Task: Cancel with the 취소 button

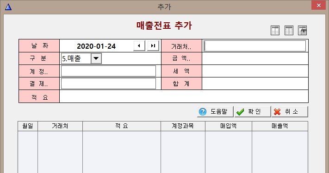Action: (x=290, y=112)
